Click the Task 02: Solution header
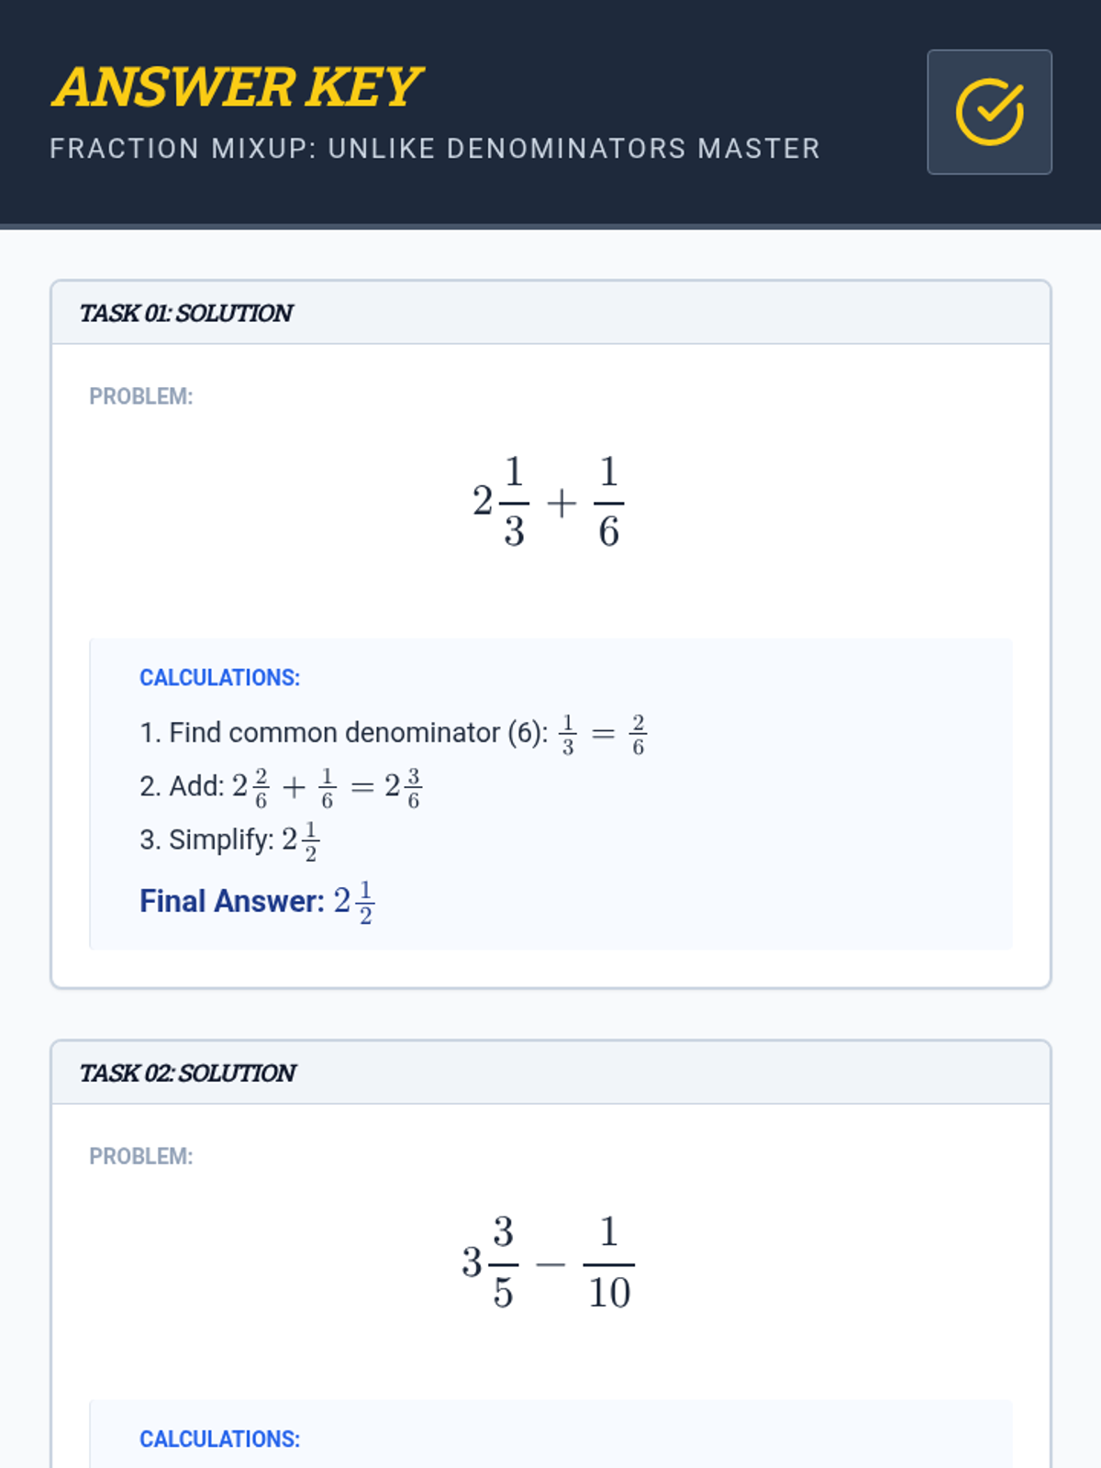Image resolution: width=1101 pixels, height=1468 pixels. click(188, 1073)
